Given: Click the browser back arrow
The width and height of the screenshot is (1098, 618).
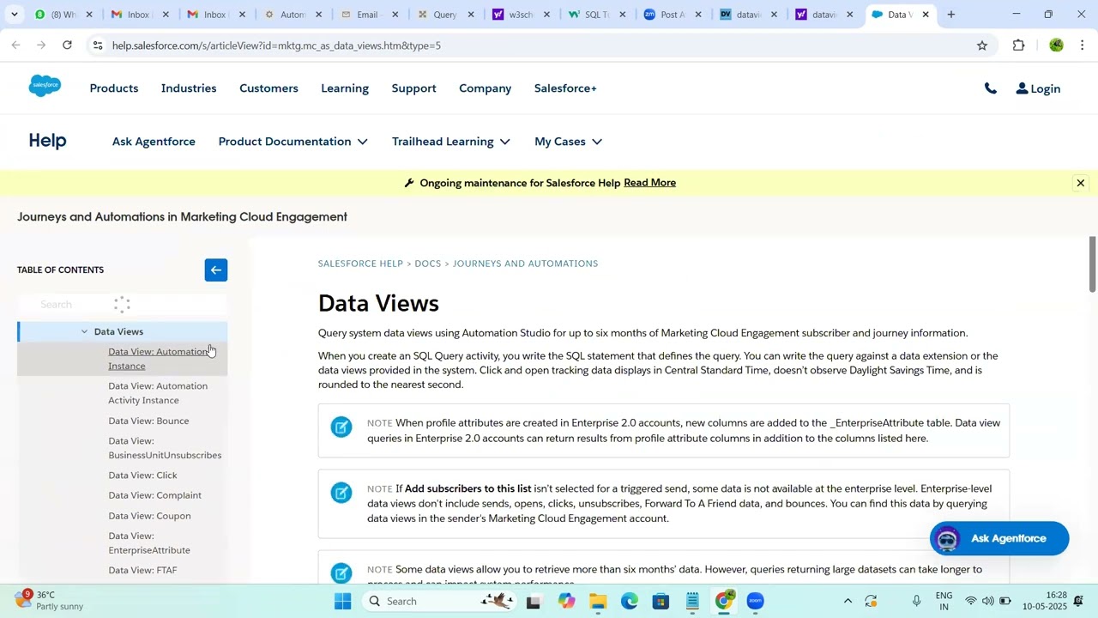Looking at the screenshot, I should (15, 45).
